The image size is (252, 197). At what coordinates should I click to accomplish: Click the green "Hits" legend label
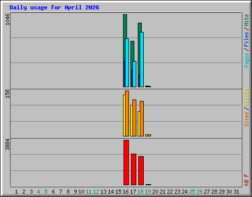click(246, 20)
